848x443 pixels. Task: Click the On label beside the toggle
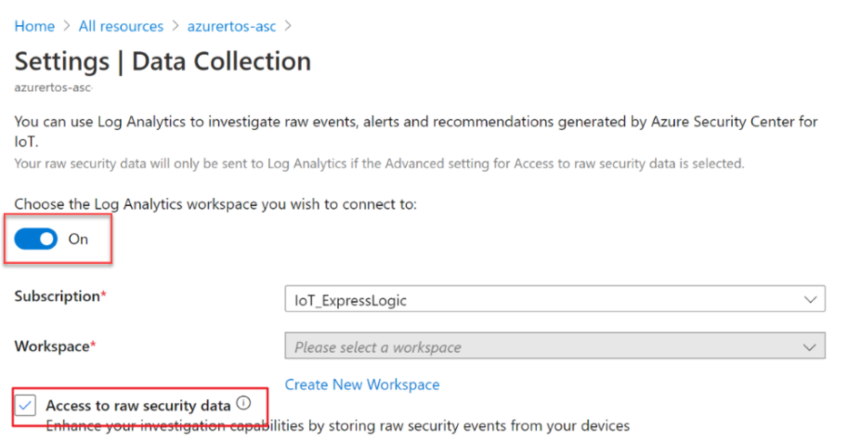pos(78,239)
